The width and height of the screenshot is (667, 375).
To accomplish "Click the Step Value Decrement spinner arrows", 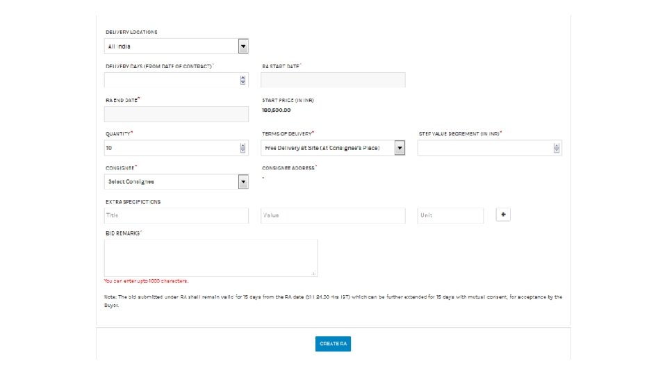I will (x=557, y=148).
